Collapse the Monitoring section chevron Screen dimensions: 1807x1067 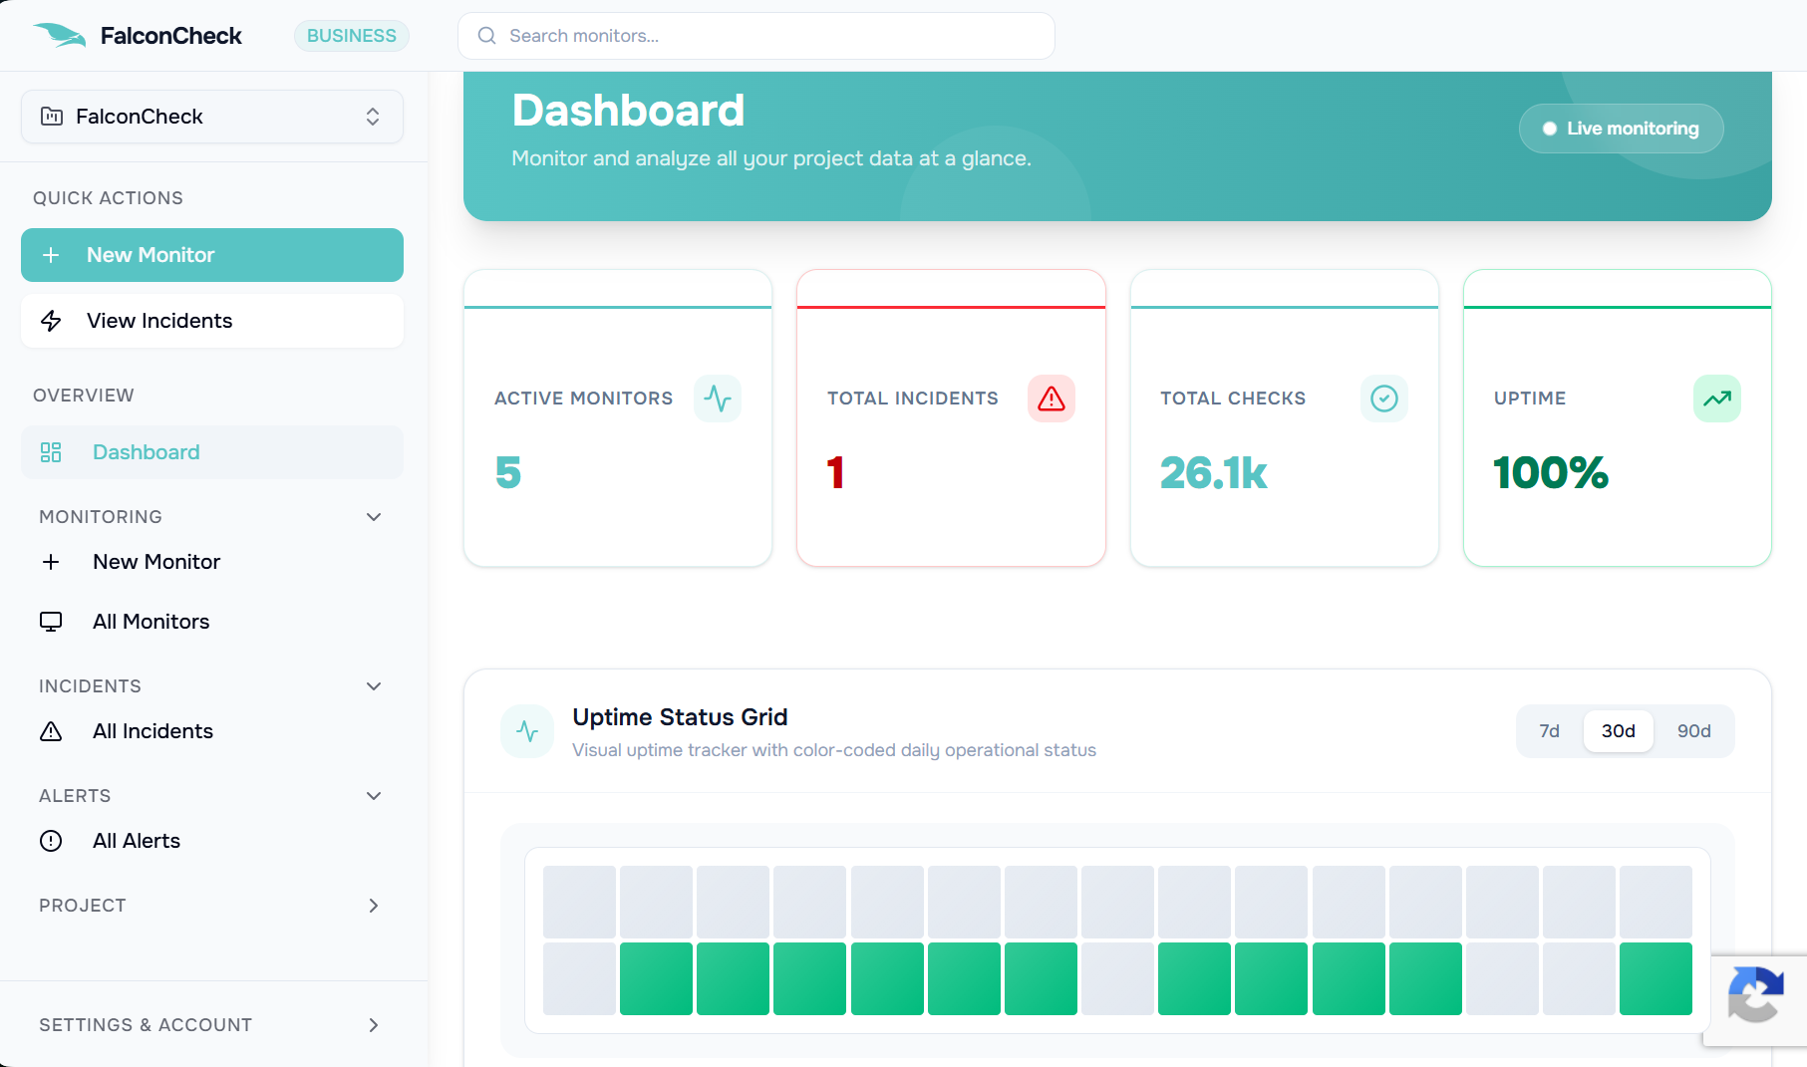tap(374, 517)
